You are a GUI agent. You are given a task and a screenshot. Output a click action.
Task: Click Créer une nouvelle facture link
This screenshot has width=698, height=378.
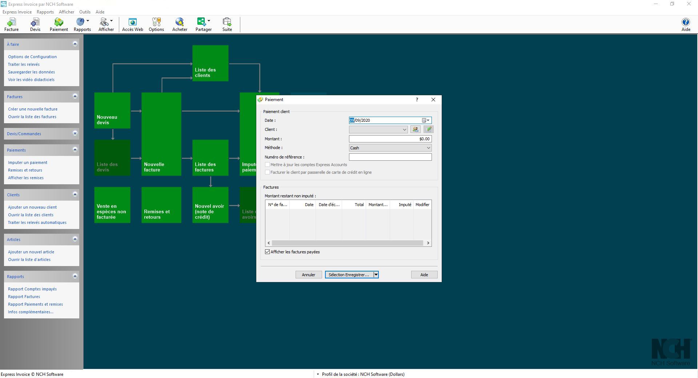33,109
